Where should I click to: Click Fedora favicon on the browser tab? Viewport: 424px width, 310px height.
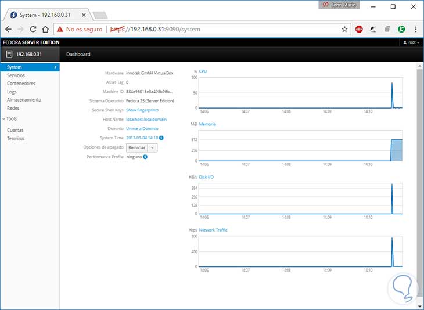pos(14,15)
